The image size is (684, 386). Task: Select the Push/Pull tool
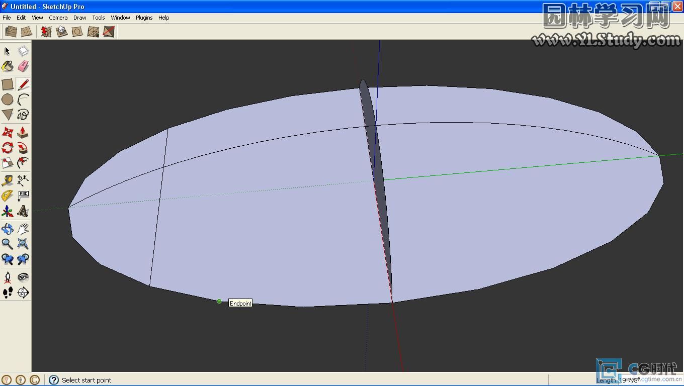click(23, 133)
